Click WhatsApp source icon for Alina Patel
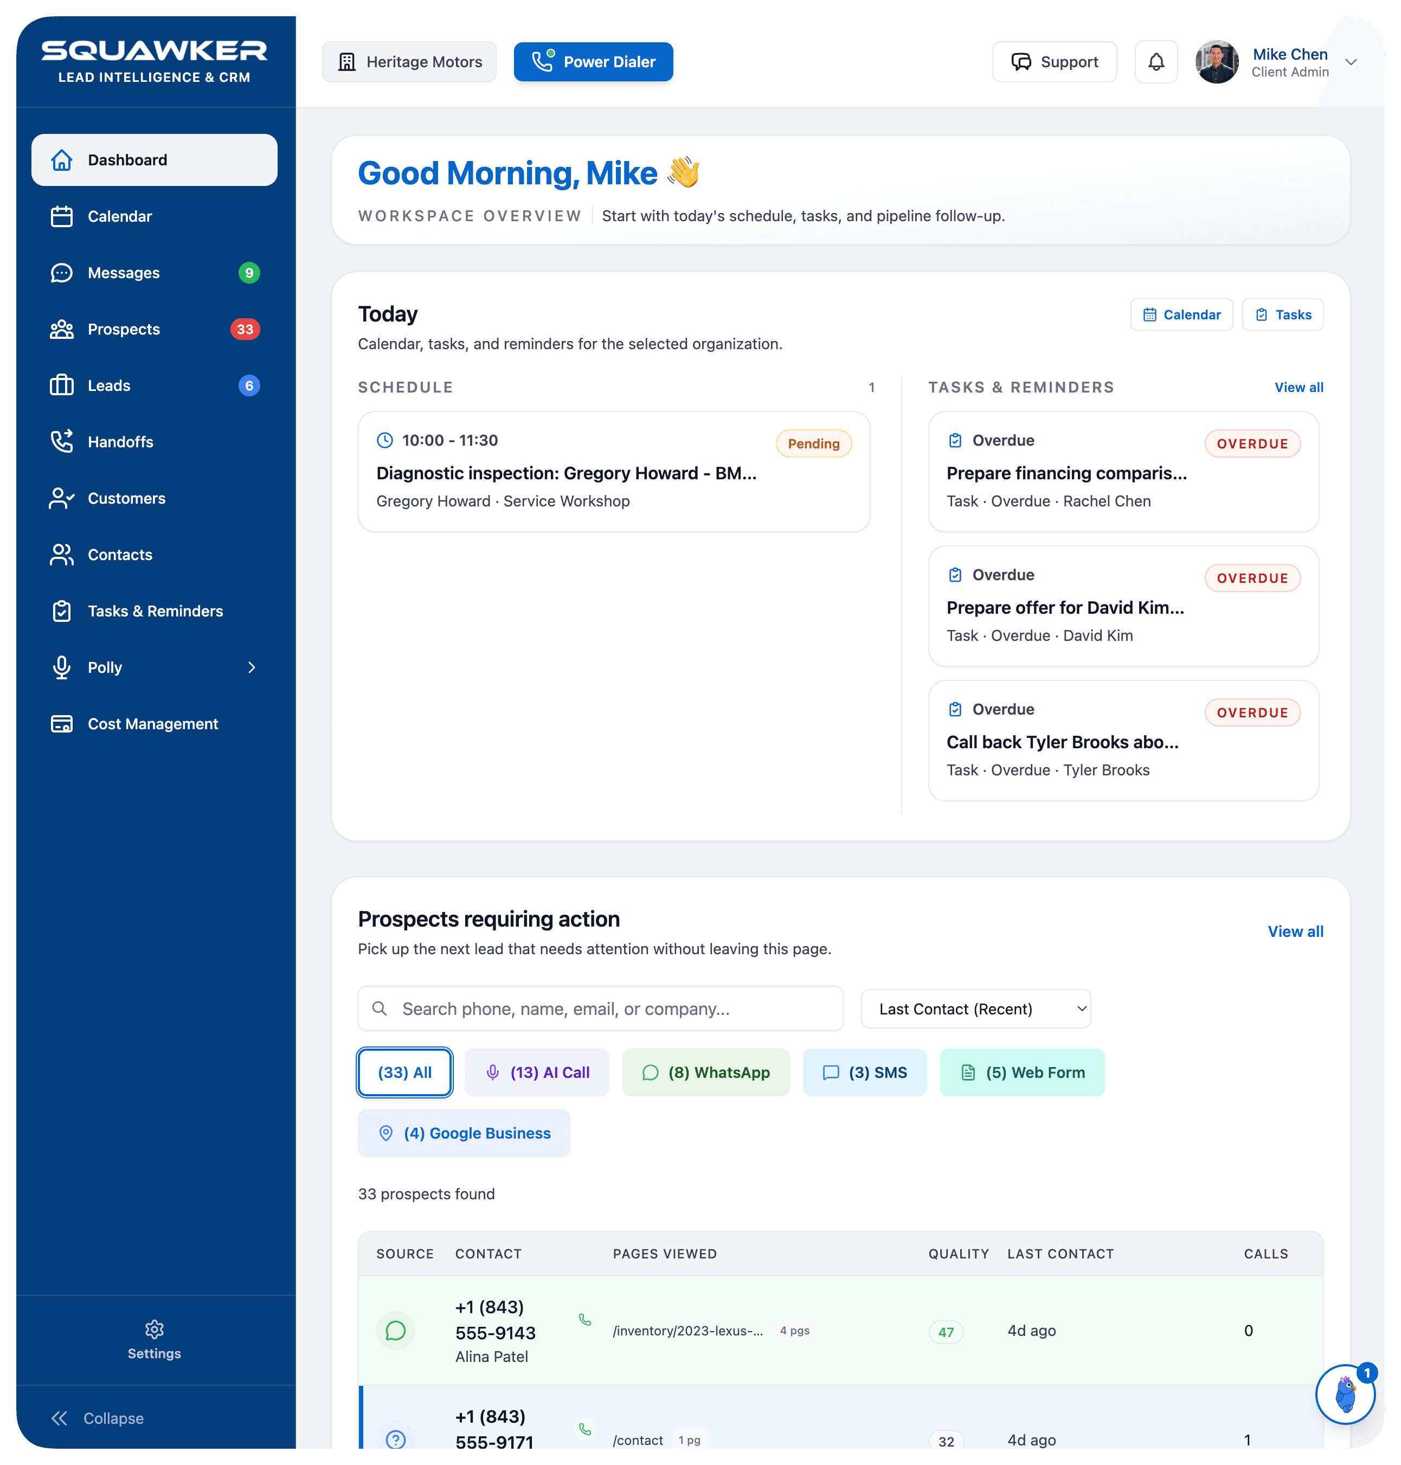Screen dimensions: 1401x1465 click(x=396, y=1331)
